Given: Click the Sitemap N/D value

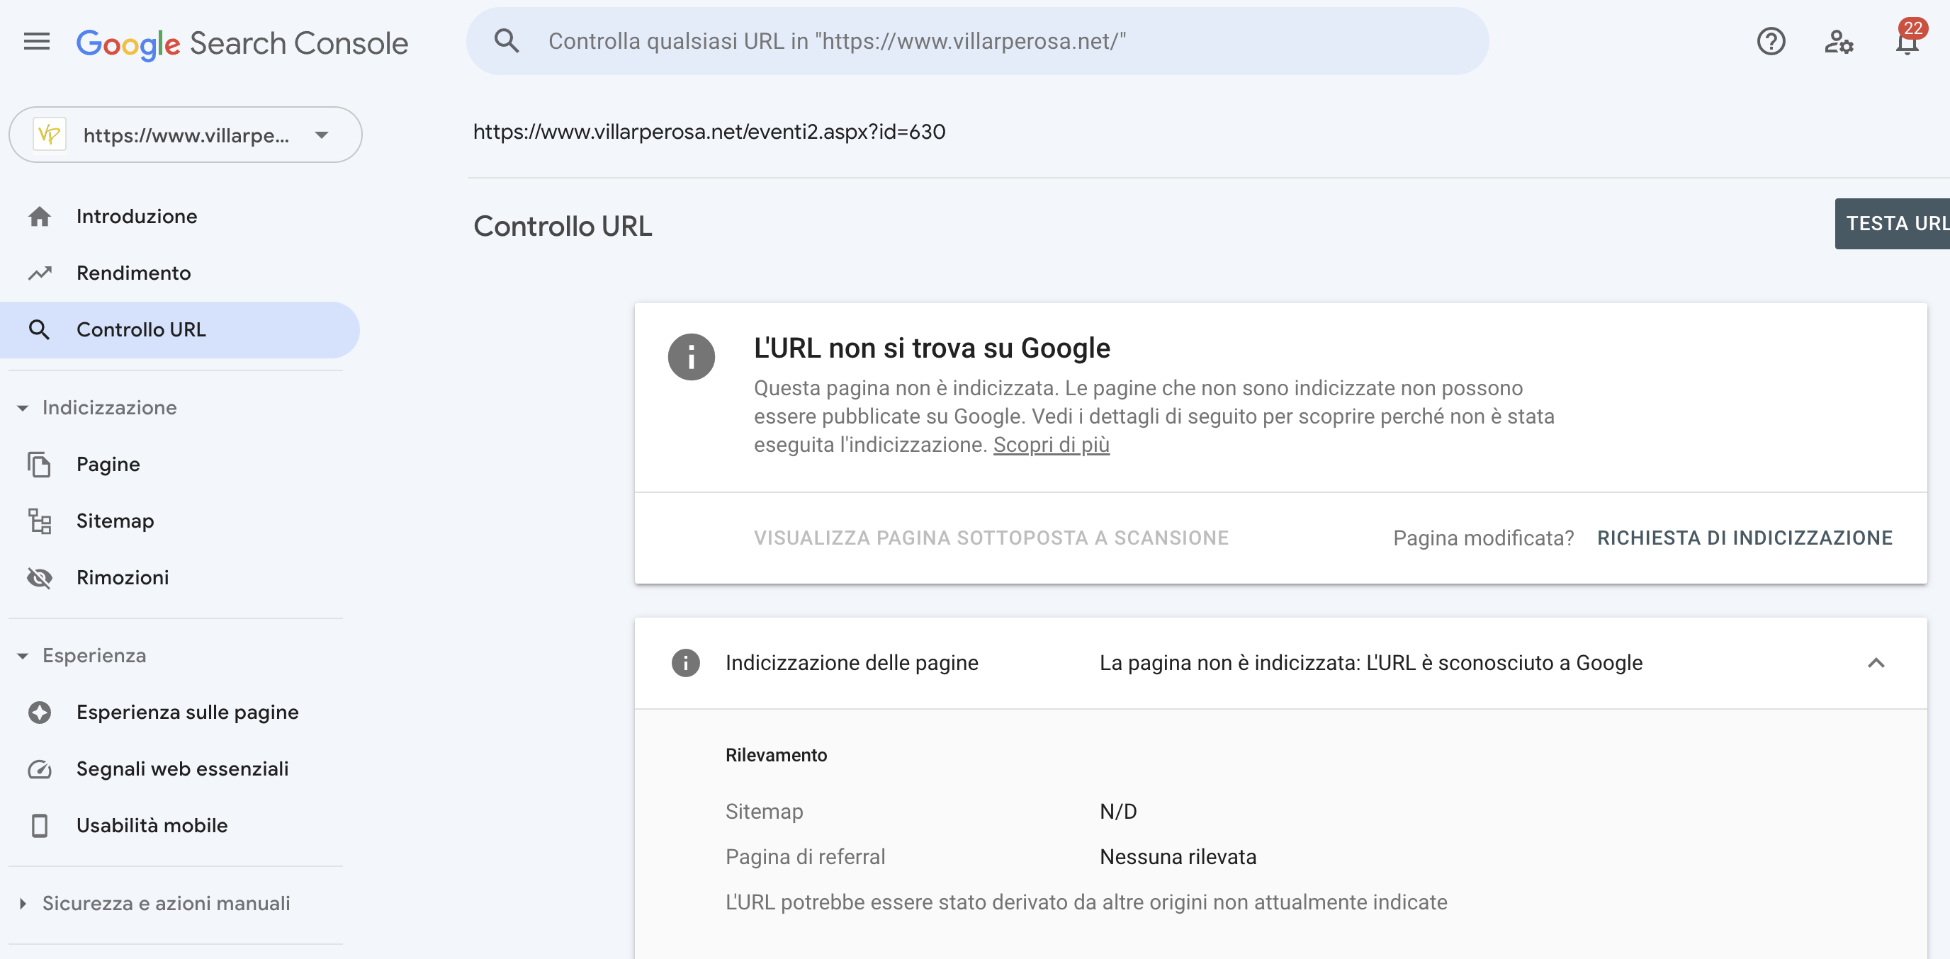Looking at the screenshot, I should pyautogui.click(x=1118, y=812).
